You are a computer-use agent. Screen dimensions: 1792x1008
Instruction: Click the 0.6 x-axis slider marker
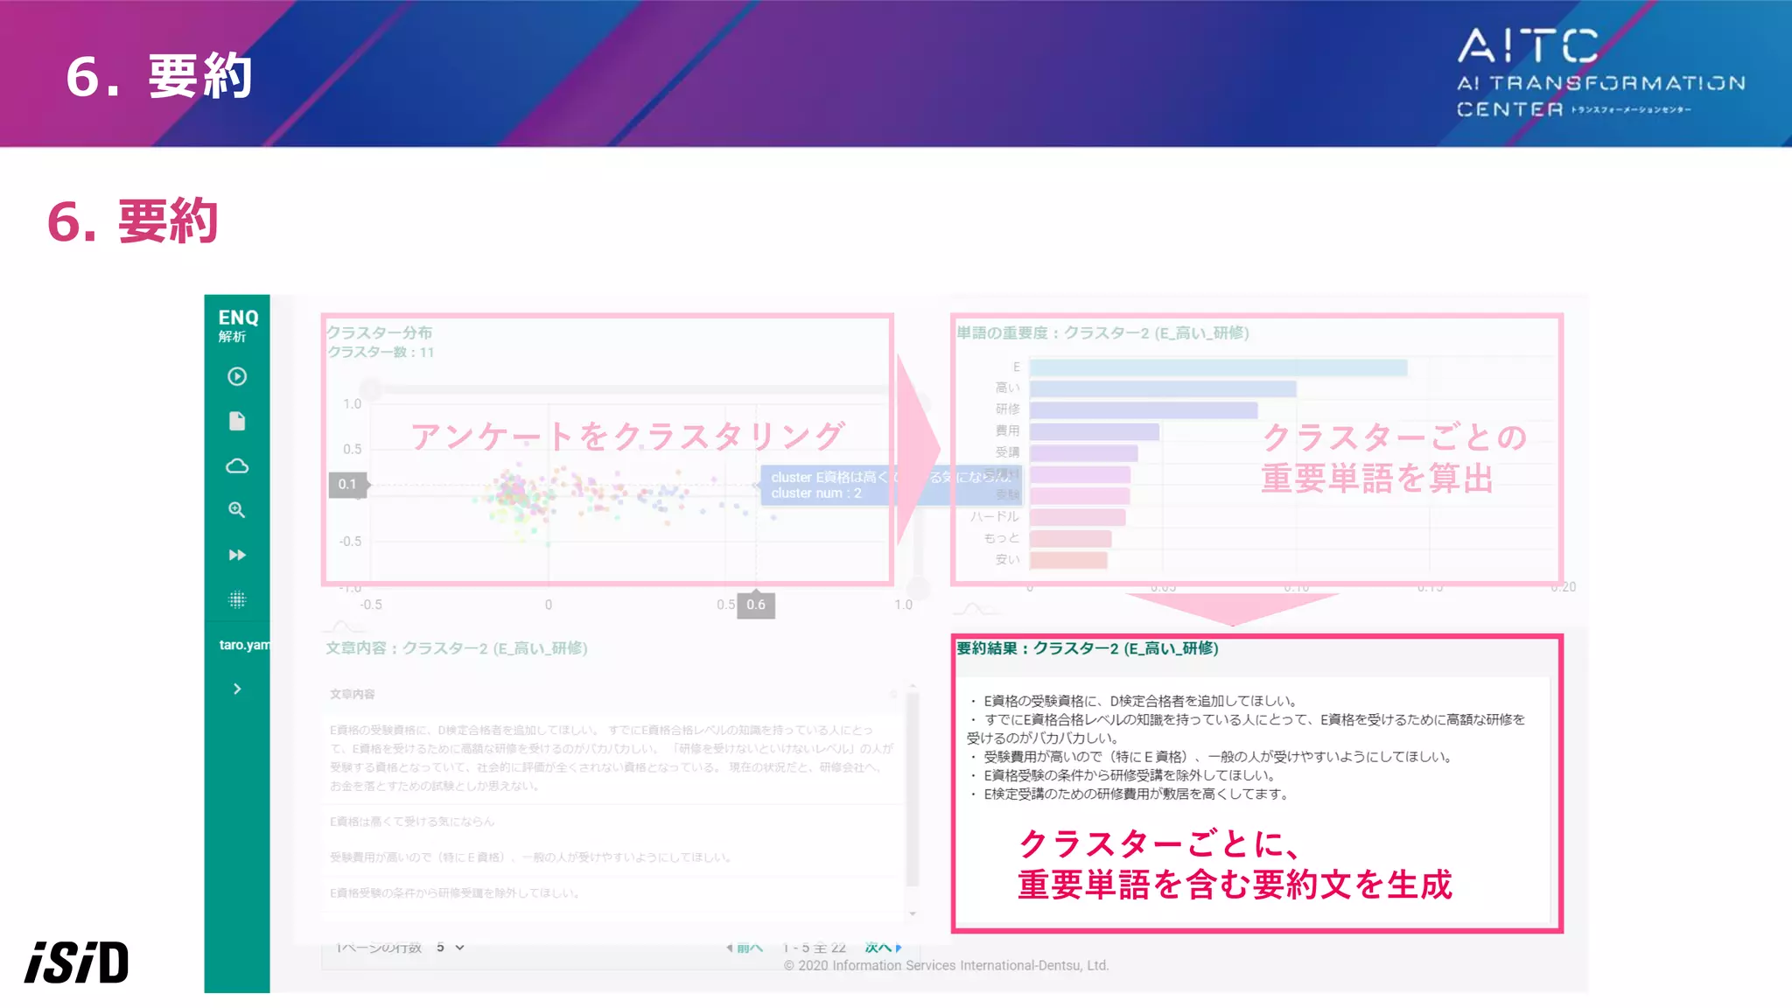tap(756, 605)
